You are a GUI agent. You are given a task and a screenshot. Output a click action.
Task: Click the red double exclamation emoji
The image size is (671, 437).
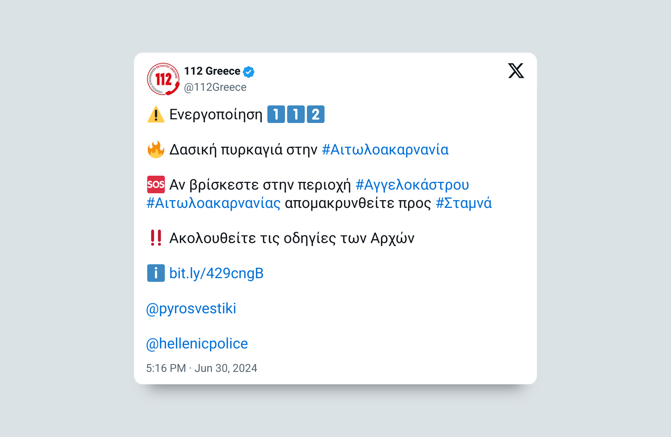156,238
